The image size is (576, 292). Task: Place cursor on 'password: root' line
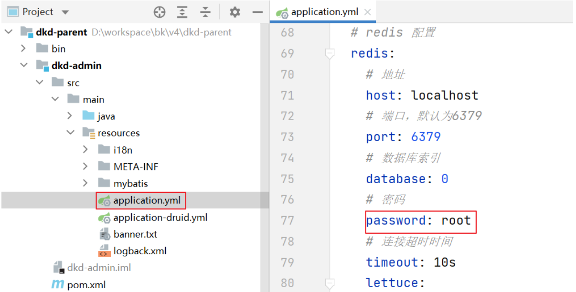tap(418, 220)
